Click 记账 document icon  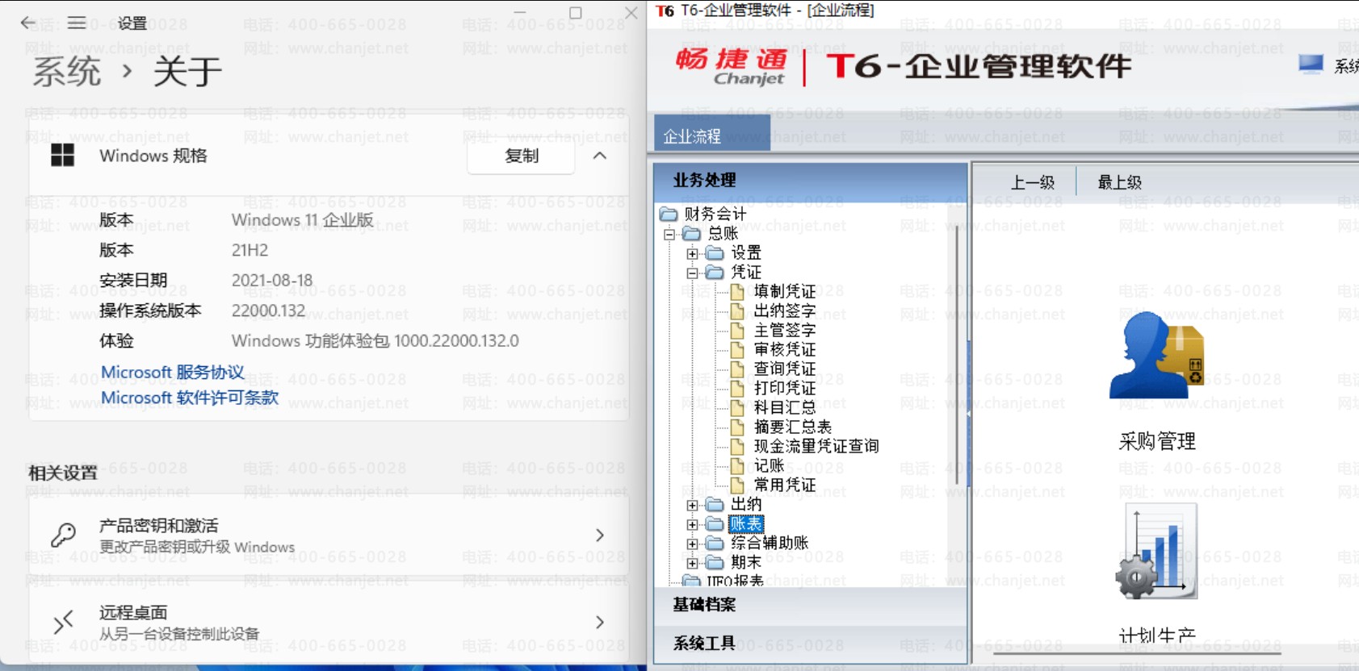click(x=737, y=465)
